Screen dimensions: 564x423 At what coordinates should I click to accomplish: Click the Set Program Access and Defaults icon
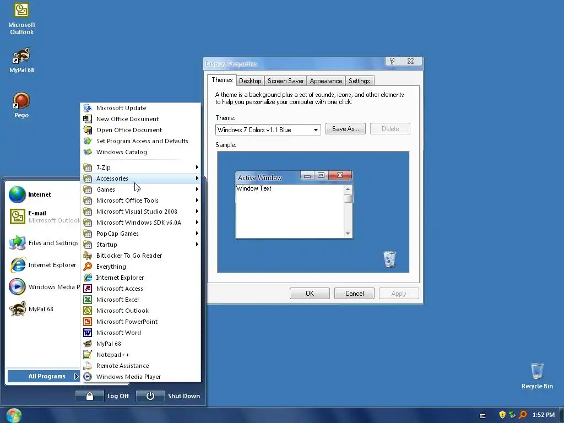click(88, 141)
